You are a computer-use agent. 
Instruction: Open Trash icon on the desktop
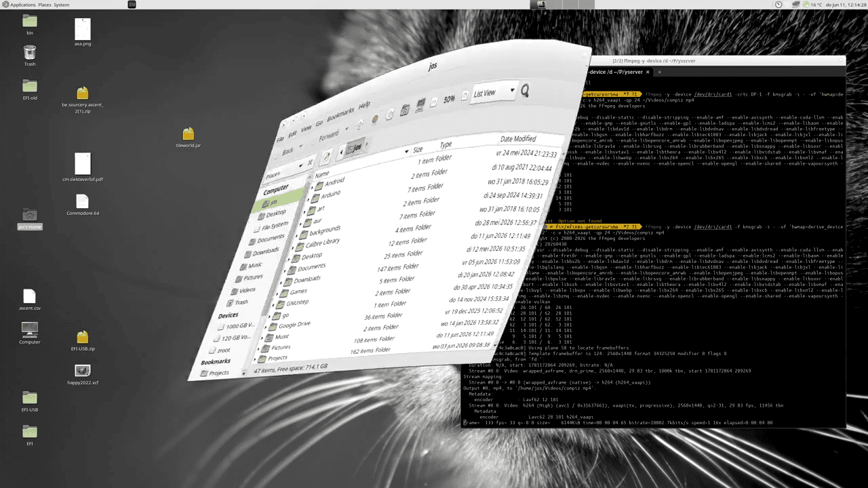(30, 56)
